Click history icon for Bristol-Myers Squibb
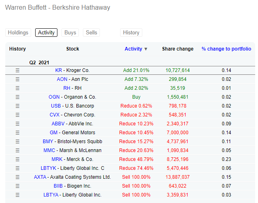Screen dimensions: 258x203 tap(17, 142)
